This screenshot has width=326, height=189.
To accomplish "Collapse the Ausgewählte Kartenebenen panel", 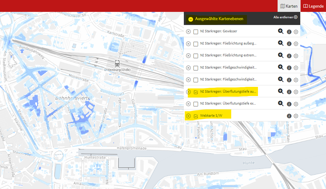I will [x=191, y=19].
